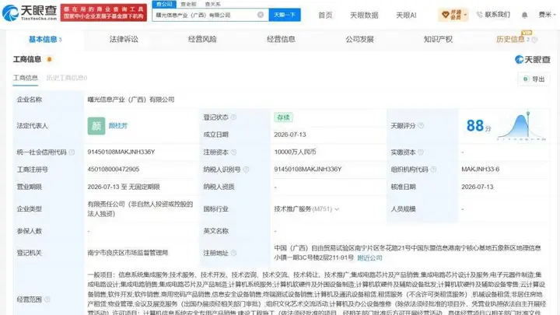Click the green 存续 status badge
Screen dimensions: 560x315
point(283,117)
